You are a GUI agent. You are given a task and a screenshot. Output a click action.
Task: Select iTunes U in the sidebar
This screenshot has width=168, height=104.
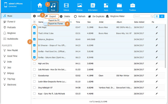click(x=16, y=22)
